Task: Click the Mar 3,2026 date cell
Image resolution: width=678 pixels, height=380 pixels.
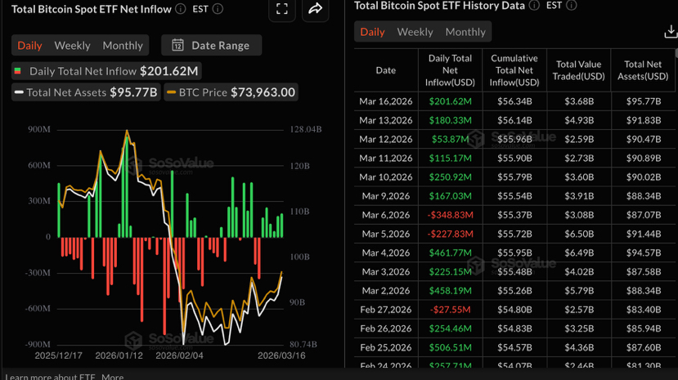Action: (x=386, y=272)
